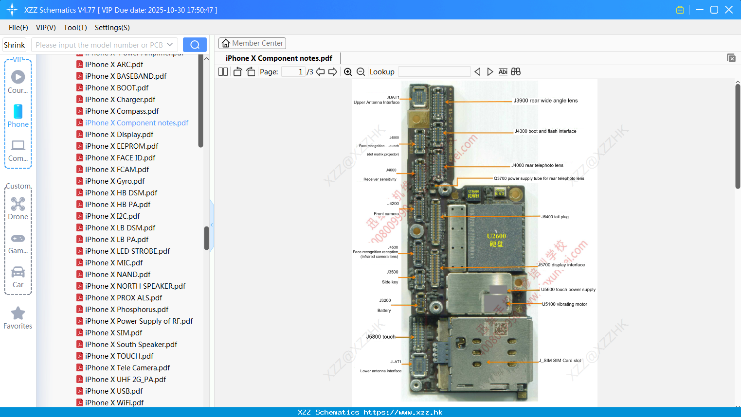
Task: Open model number dropdown arrow
Action: click(170, 45)
